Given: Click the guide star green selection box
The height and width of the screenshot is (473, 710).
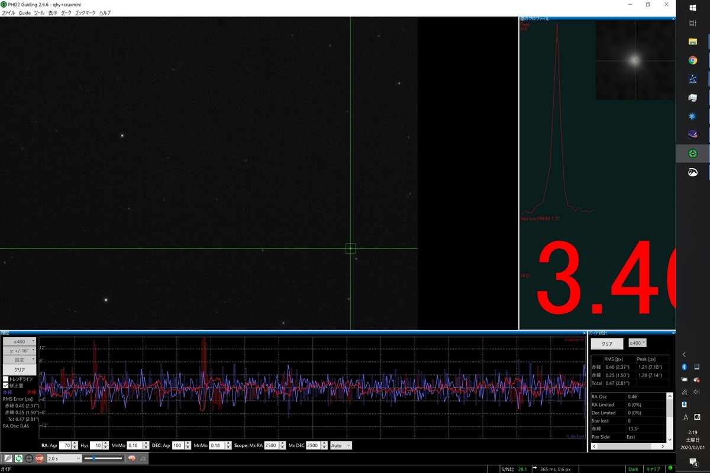Looking at the screenshot, I should pyautogui.click(x=350, y=248).
